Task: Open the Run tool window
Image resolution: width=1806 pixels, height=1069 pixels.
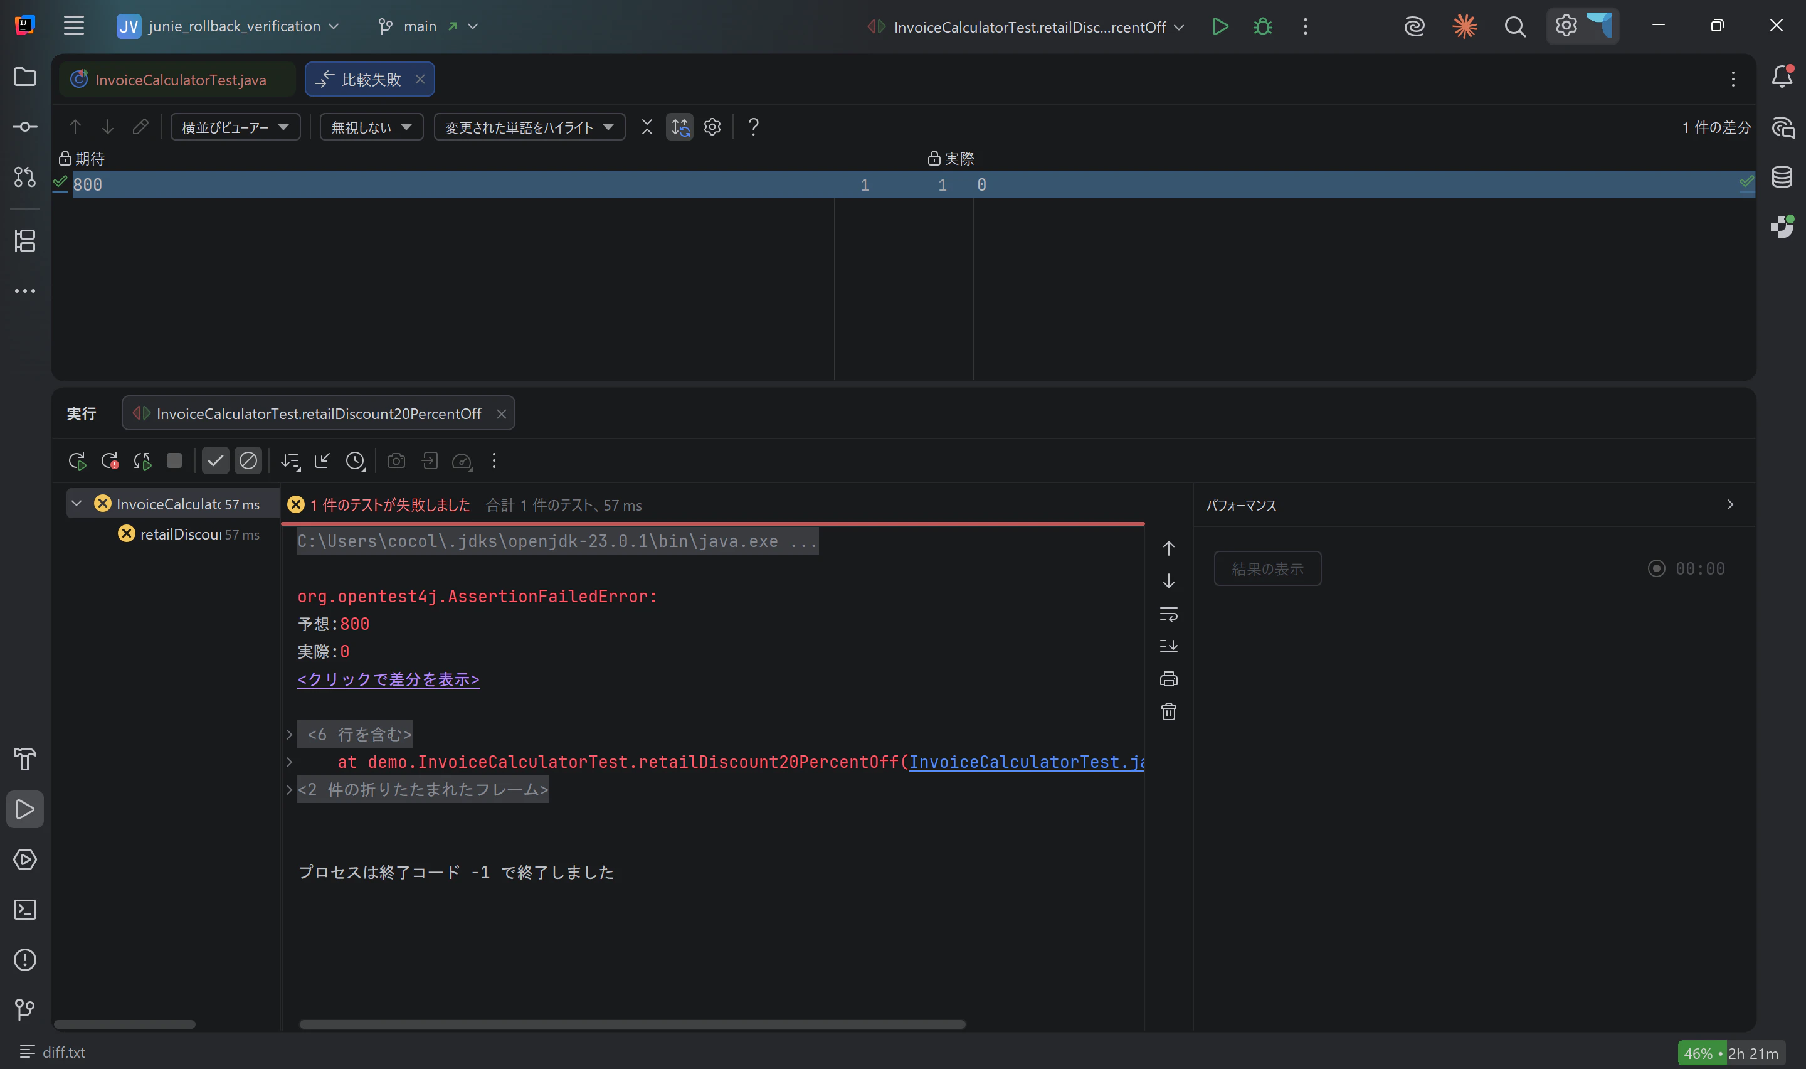Action: click(x=25, y=809)
